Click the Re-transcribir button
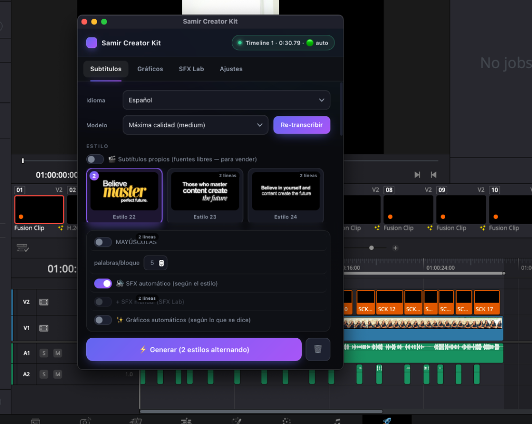The width and height of the screenshot is (532, 424). coord(302,125)
